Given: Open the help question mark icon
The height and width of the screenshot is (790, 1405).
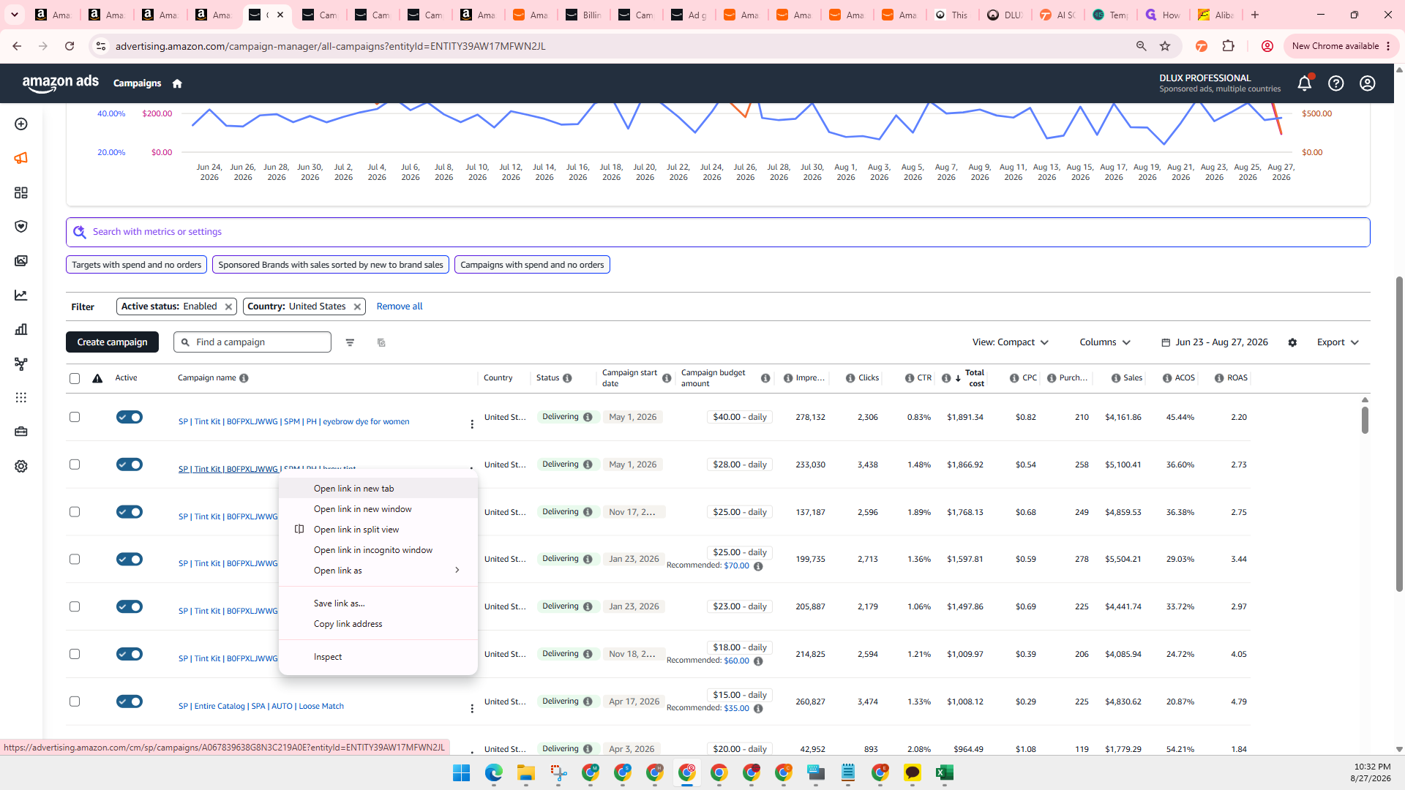Looking at the screenshot, I should pyautogui.click(x=1336, y=83).
